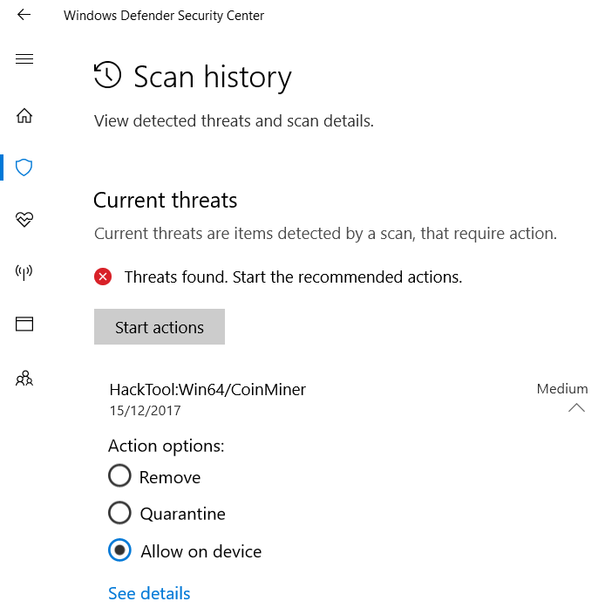This screenshot has width=605, height=615.
Task: Click the Start actions button
Action: tap(160, 327)
